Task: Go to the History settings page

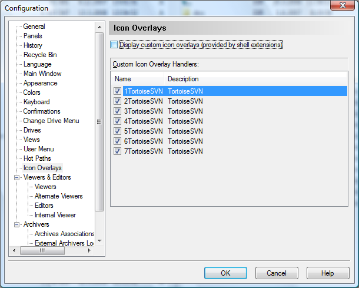Action: (x=33, y=45)
